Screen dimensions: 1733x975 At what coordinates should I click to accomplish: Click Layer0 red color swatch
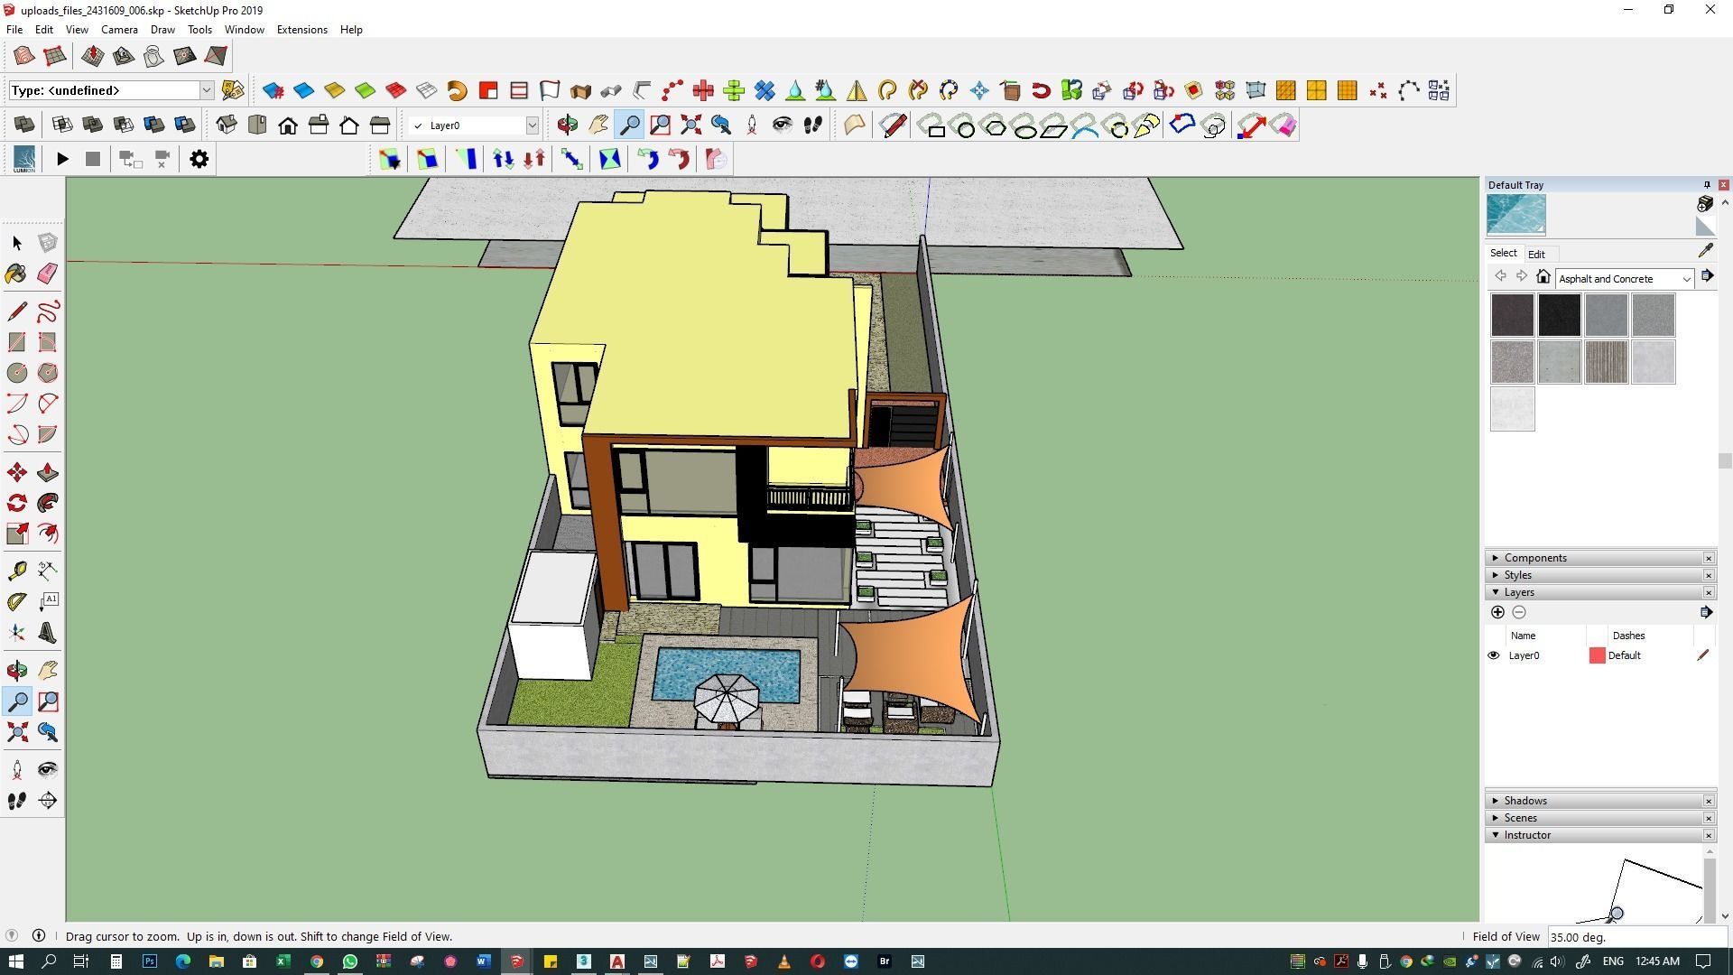pos(1597,655)
